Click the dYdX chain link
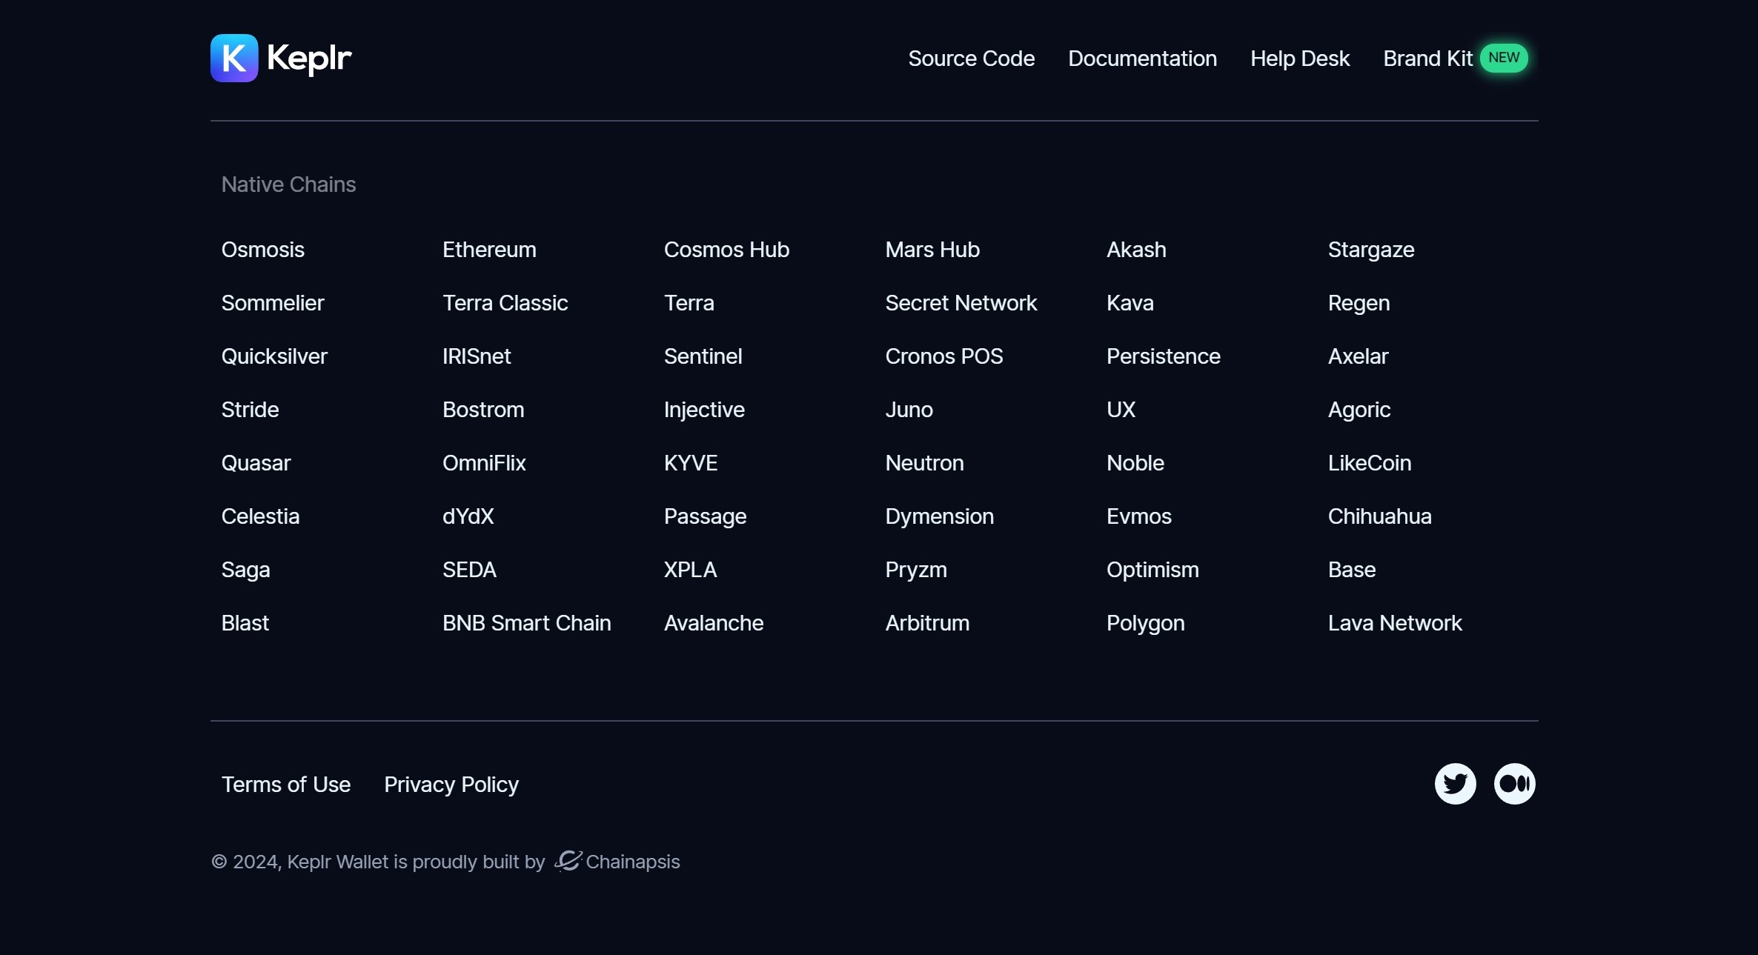 tap(468, 516)
